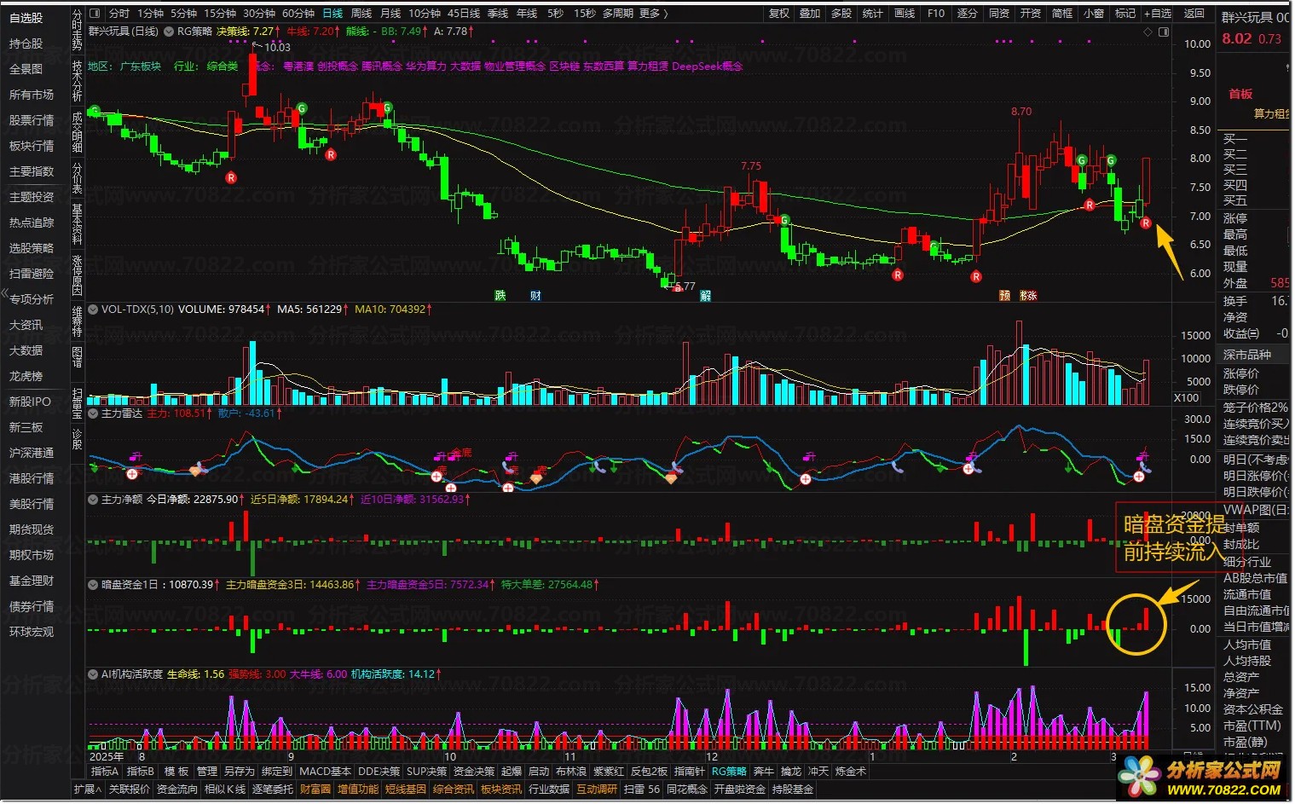The height and width of the screenshot is (804, 1295).
Task: Click the +自选 add-to-watchlist button
Action: tap(1158, 13)
